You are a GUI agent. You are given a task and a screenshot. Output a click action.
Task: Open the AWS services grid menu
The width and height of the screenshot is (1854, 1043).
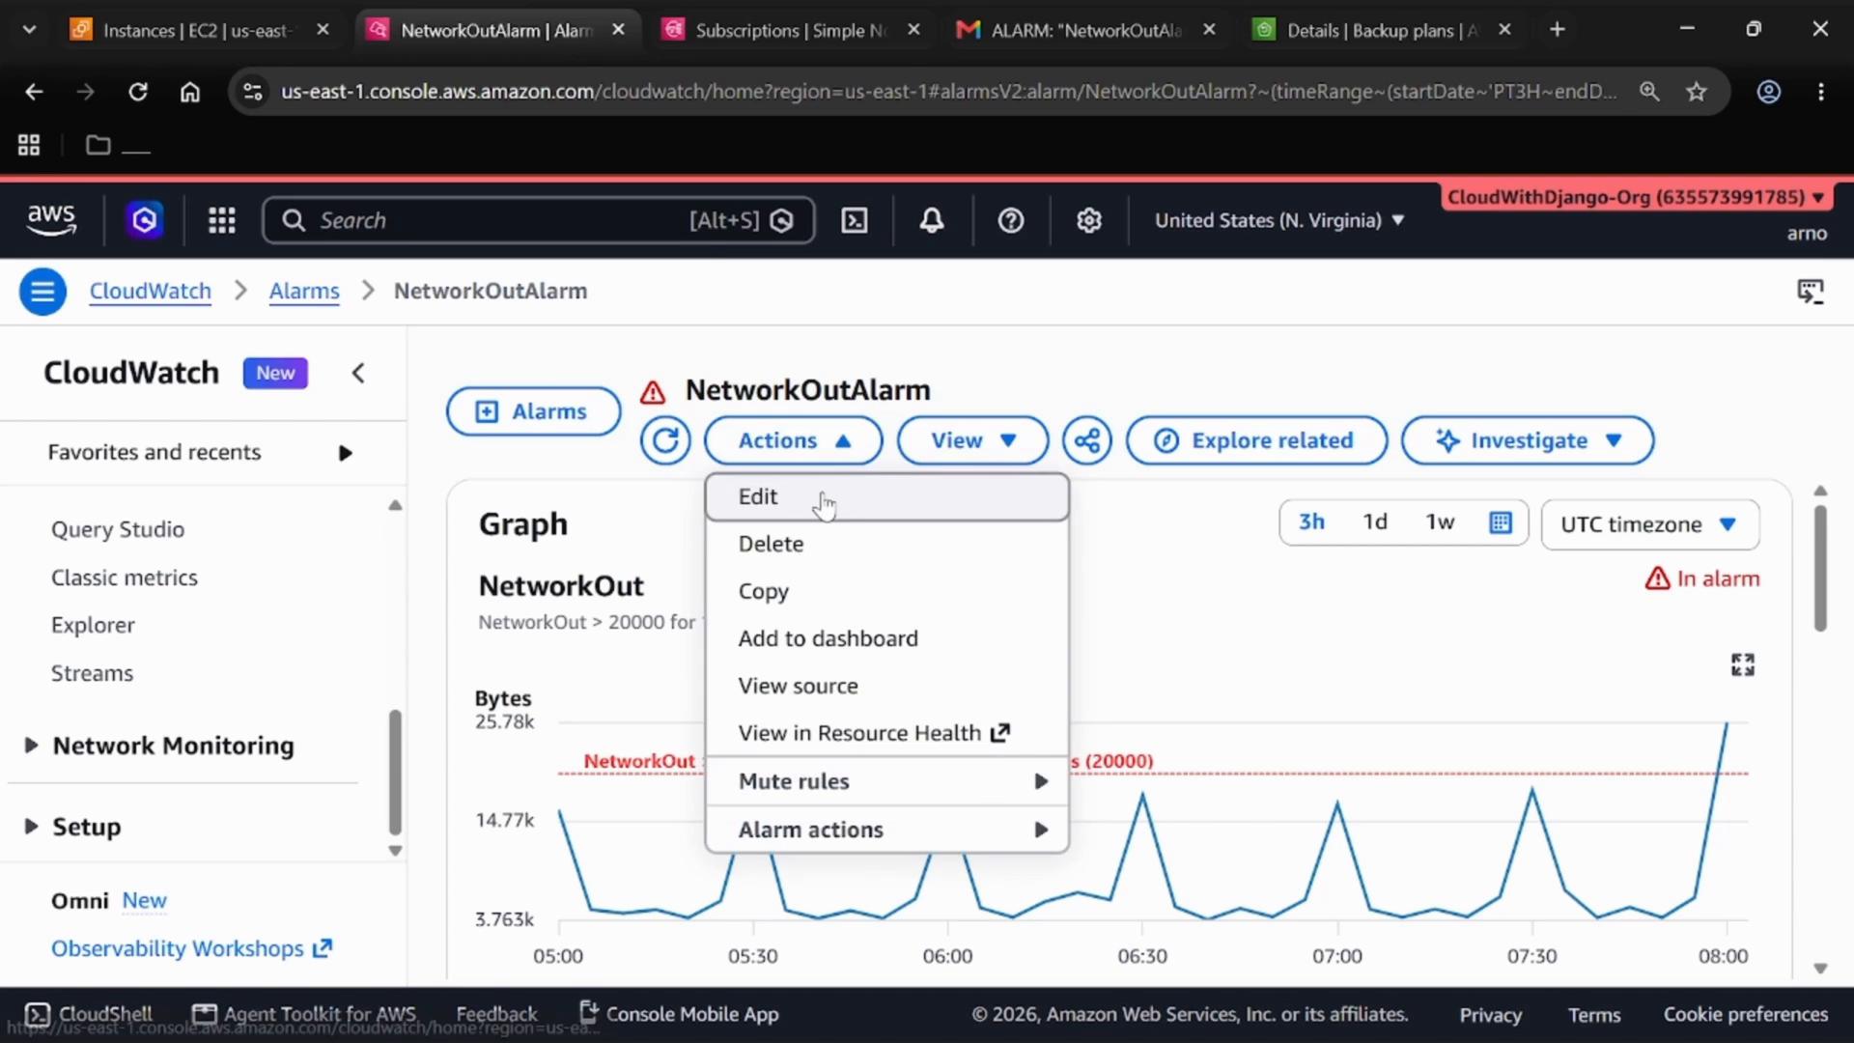(x=222, y=220)
